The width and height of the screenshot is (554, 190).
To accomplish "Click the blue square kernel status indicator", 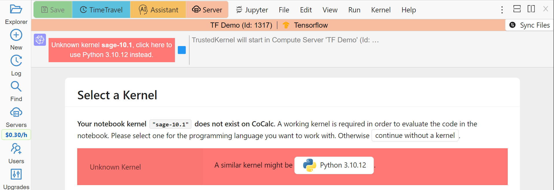I will (x=182, y=50).
